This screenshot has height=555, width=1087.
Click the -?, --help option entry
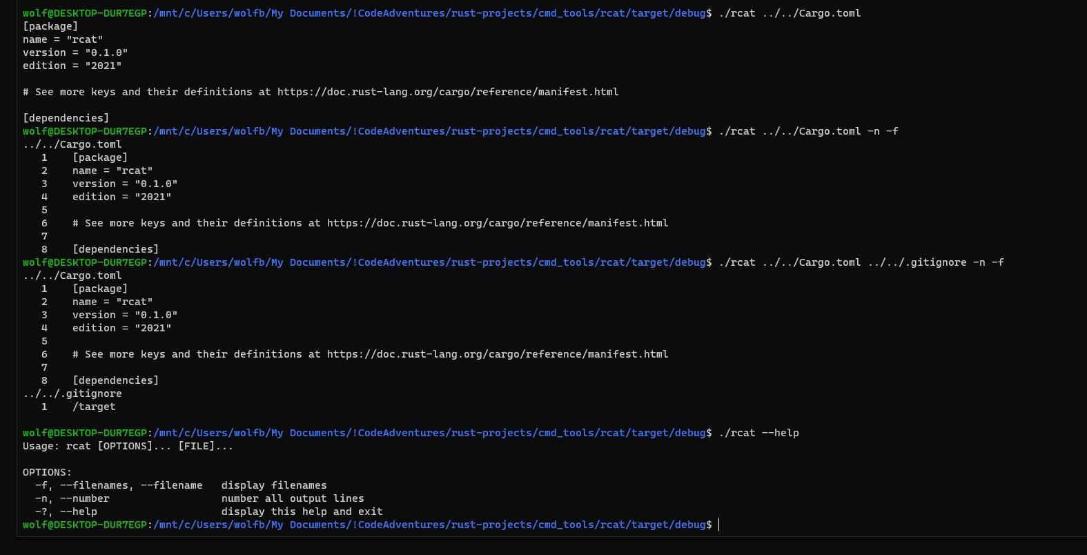[x=66, y=512]
